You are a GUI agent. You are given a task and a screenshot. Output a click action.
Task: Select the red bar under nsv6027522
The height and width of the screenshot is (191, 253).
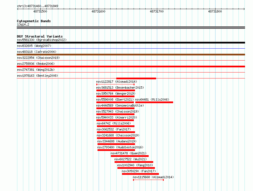134,162
